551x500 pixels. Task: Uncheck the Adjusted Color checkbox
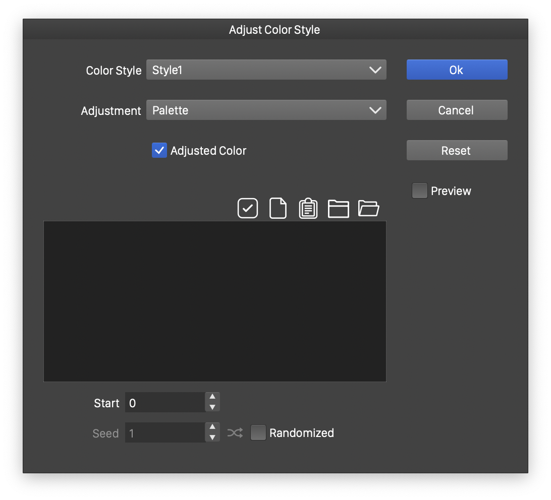pyautogui.click(x=159, y=150)
